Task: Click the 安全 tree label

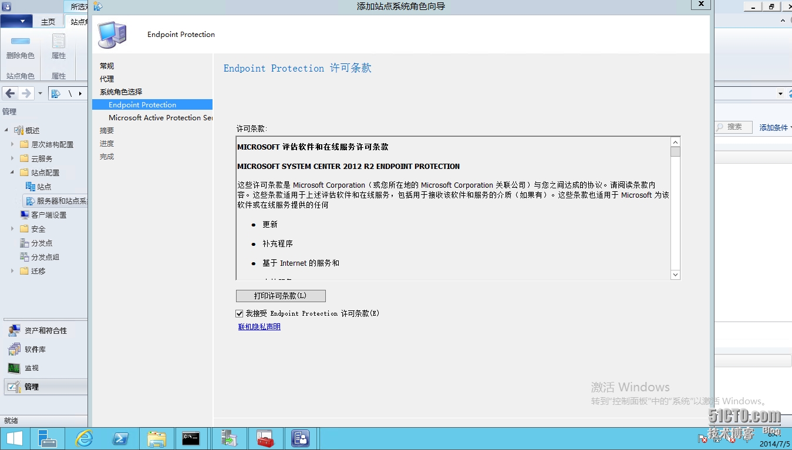Action: pyautogui.click(x=38, y=229)
